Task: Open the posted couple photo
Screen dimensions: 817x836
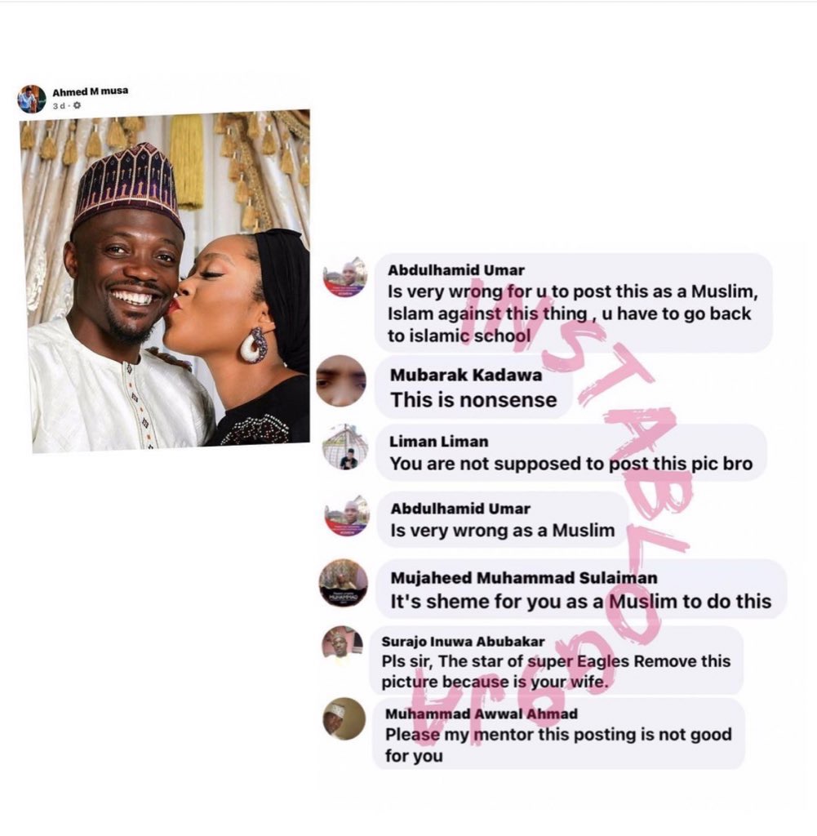Action: pyautogui.click(x=167, y=282)
